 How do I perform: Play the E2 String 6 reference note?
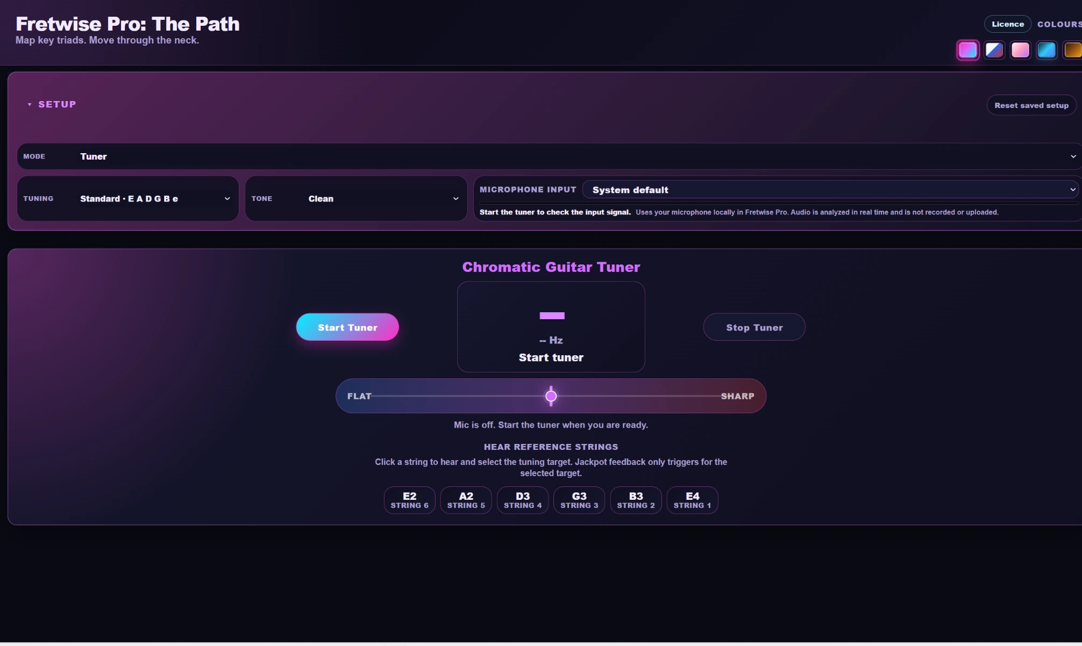(410, 500)
